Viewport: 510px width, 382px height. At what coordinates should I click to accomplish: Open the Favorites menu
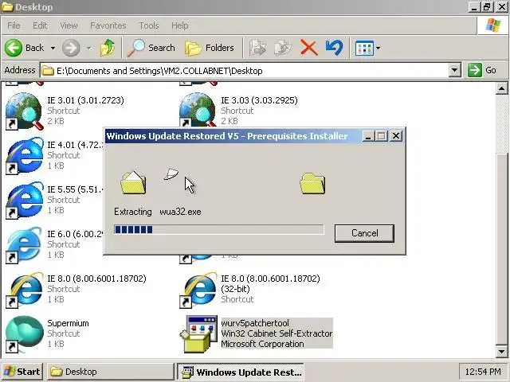(x=108, y=25)
